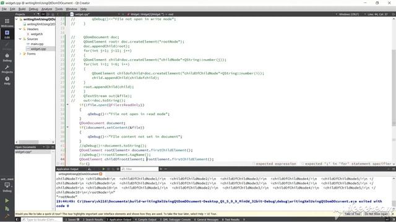
Task: Expand the Forms folder
Action: coord(20,54)
